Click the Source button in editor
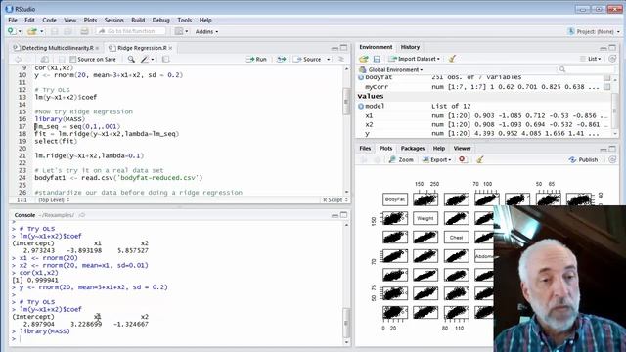Screen dimensions: 626x352 point(307,59)
